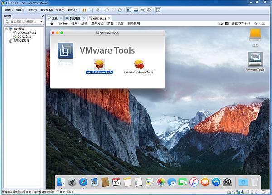Open 前往 menu in macOS menu bar
The height and width of the screenshot is (195, 272).
coord(111,24)
